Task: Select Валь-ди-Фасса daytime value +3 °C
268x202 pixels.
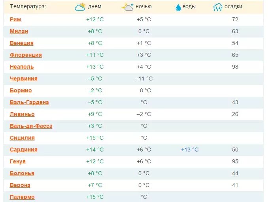Action: tap(95, 126)
